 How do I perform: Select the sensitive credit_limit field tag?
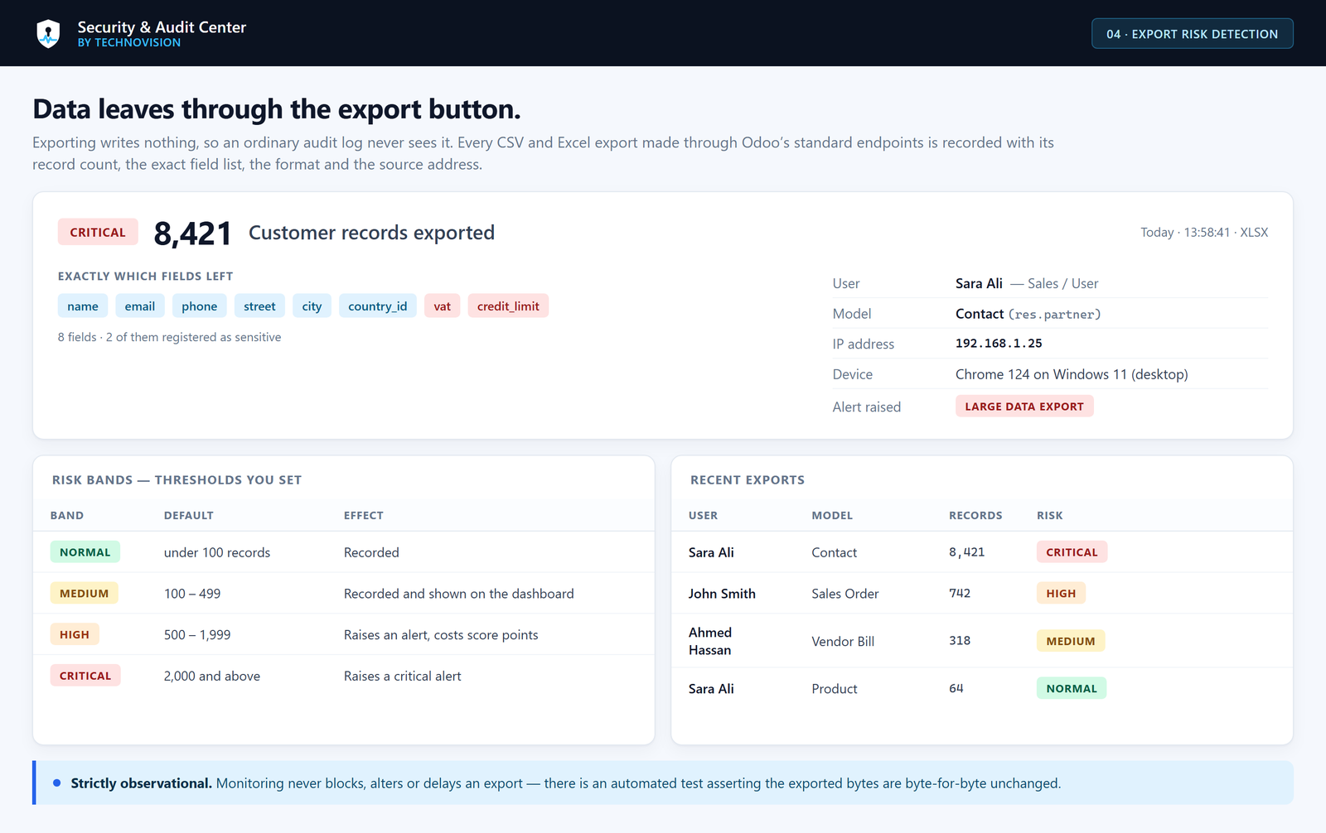(508, 306)
